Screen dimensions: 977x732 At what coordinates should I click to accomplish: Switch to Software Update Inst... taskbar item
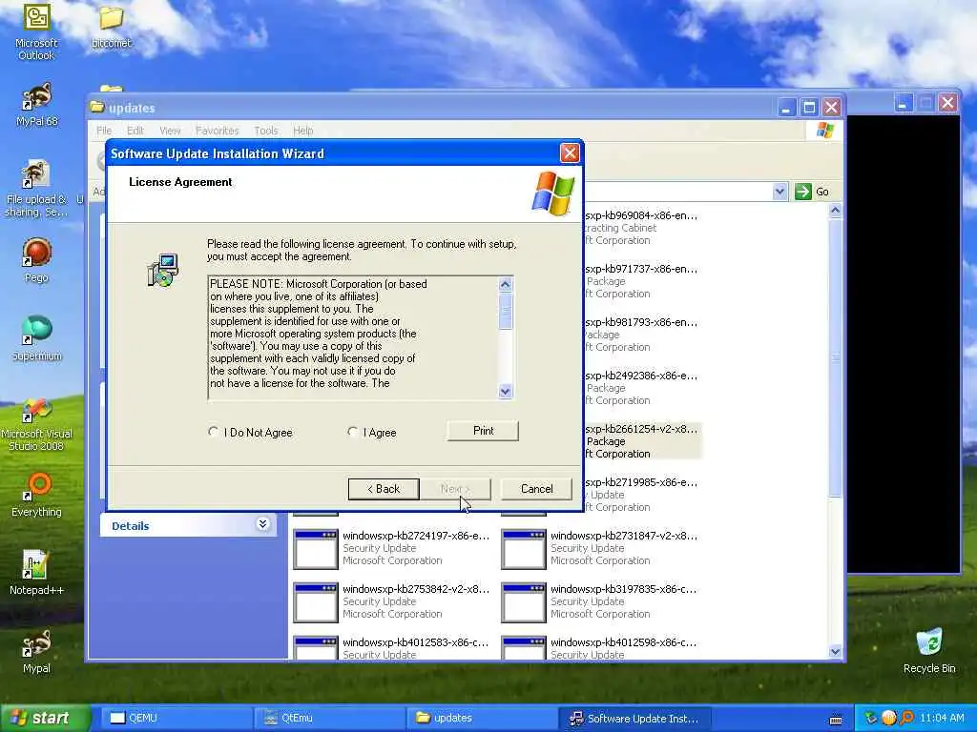(x=634, y=719)
